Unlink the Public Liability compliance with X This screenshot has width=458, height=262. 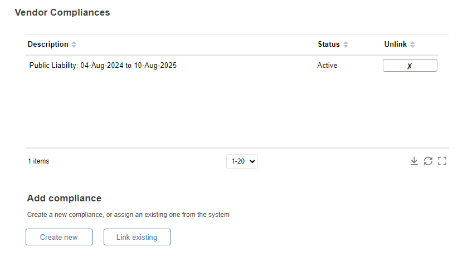(410, 65)
